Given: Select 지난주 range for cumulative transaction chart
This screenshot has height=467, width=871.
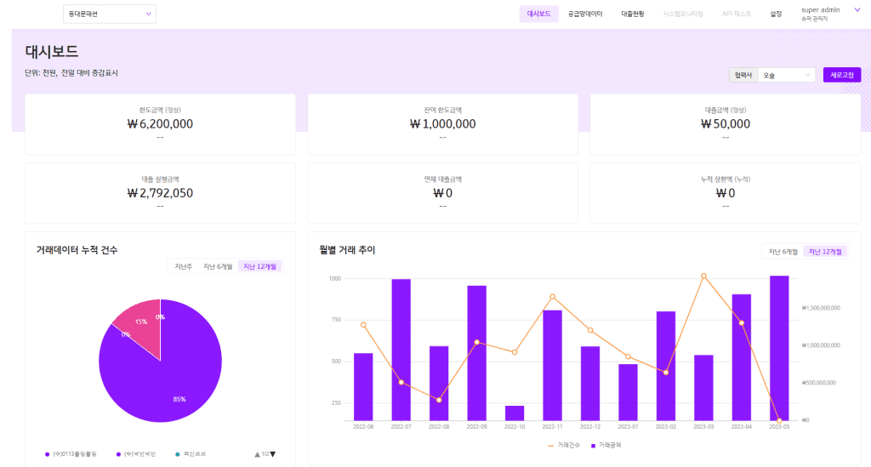Looking at the screenshot, I should pos(183,266).
